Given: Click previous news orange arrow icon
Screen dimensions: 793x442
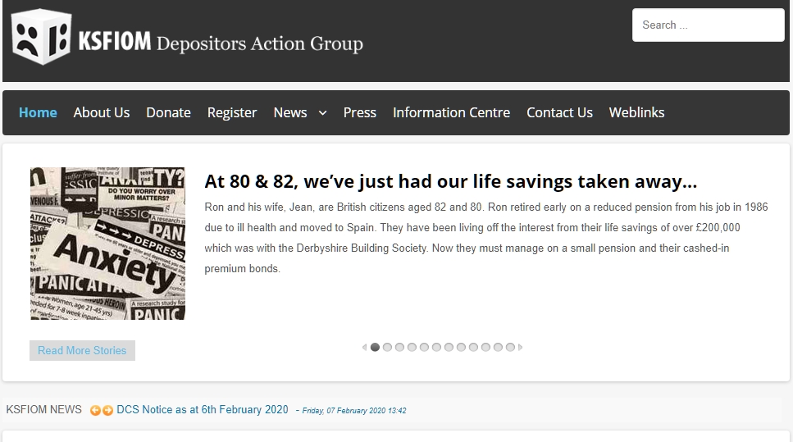Looking at the screenshot, I should coord(95,410).
